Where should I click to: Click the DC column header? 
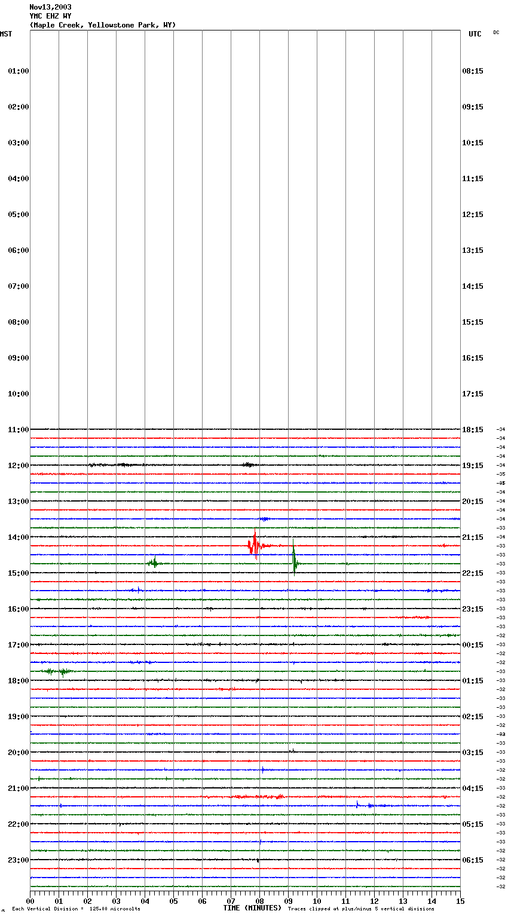click(x=496, y=32)
